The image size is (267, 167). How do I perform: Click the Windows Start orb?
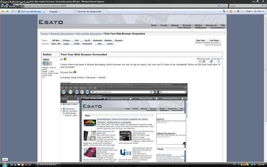point(5,164)
